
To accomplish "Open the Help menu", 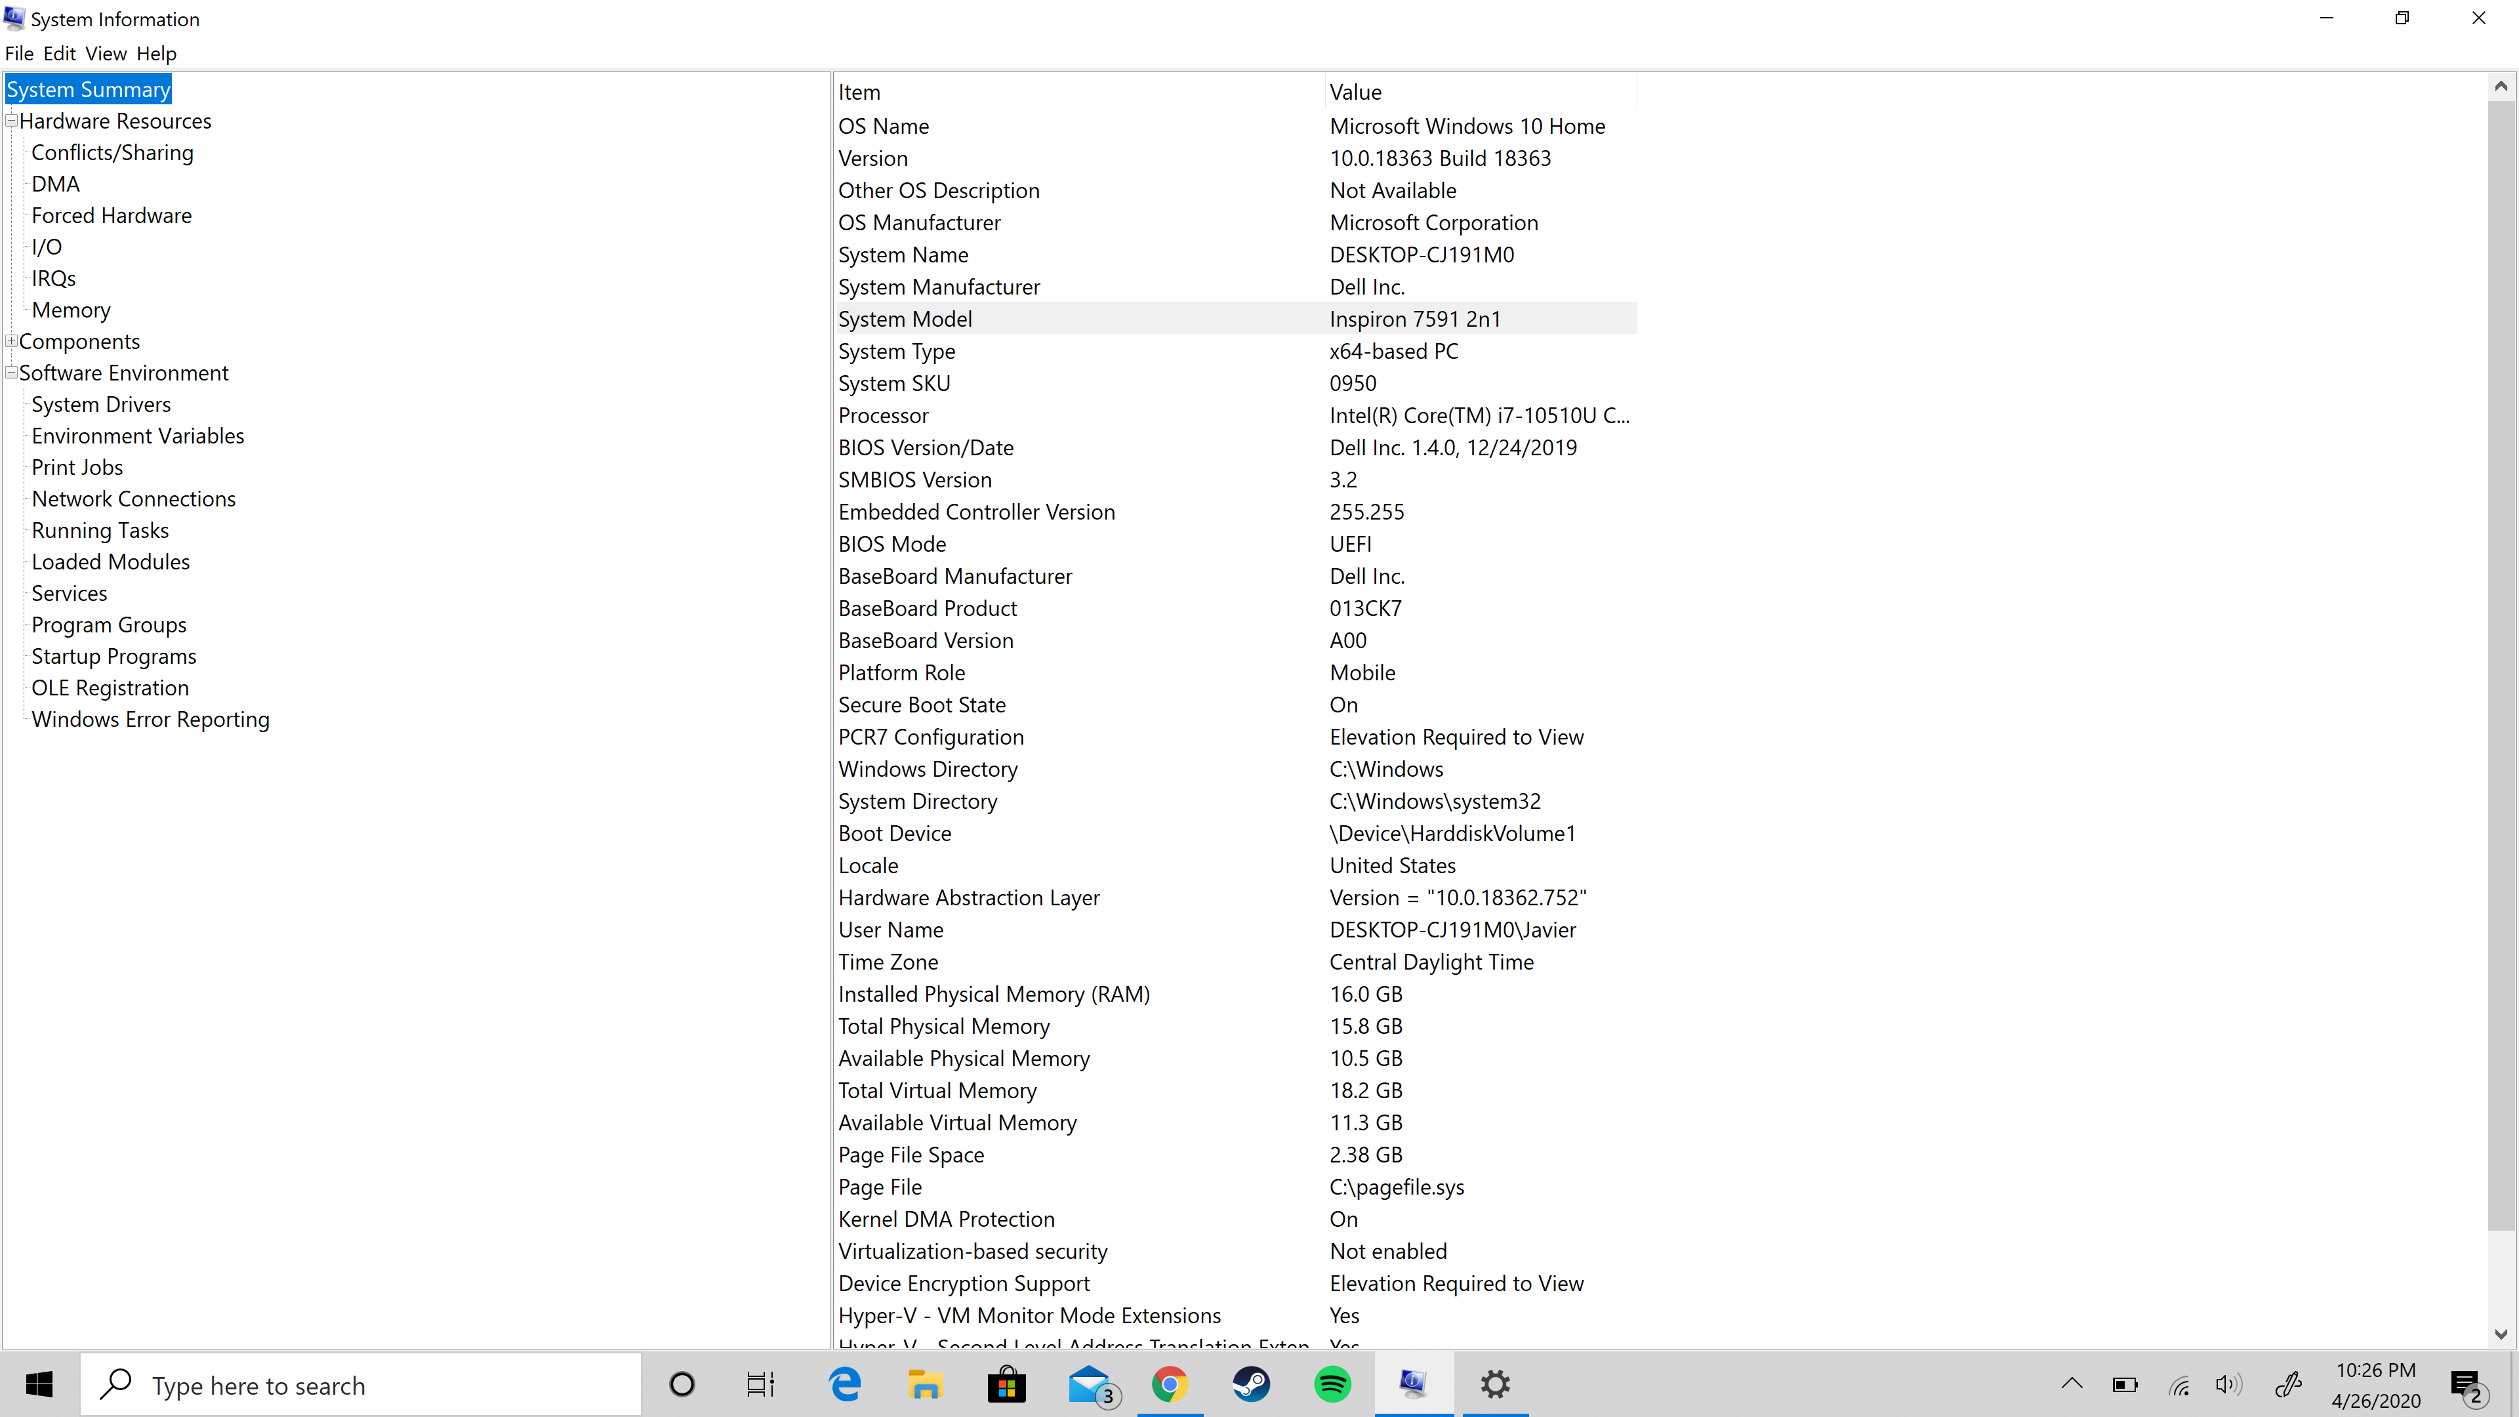I will 157,54.
